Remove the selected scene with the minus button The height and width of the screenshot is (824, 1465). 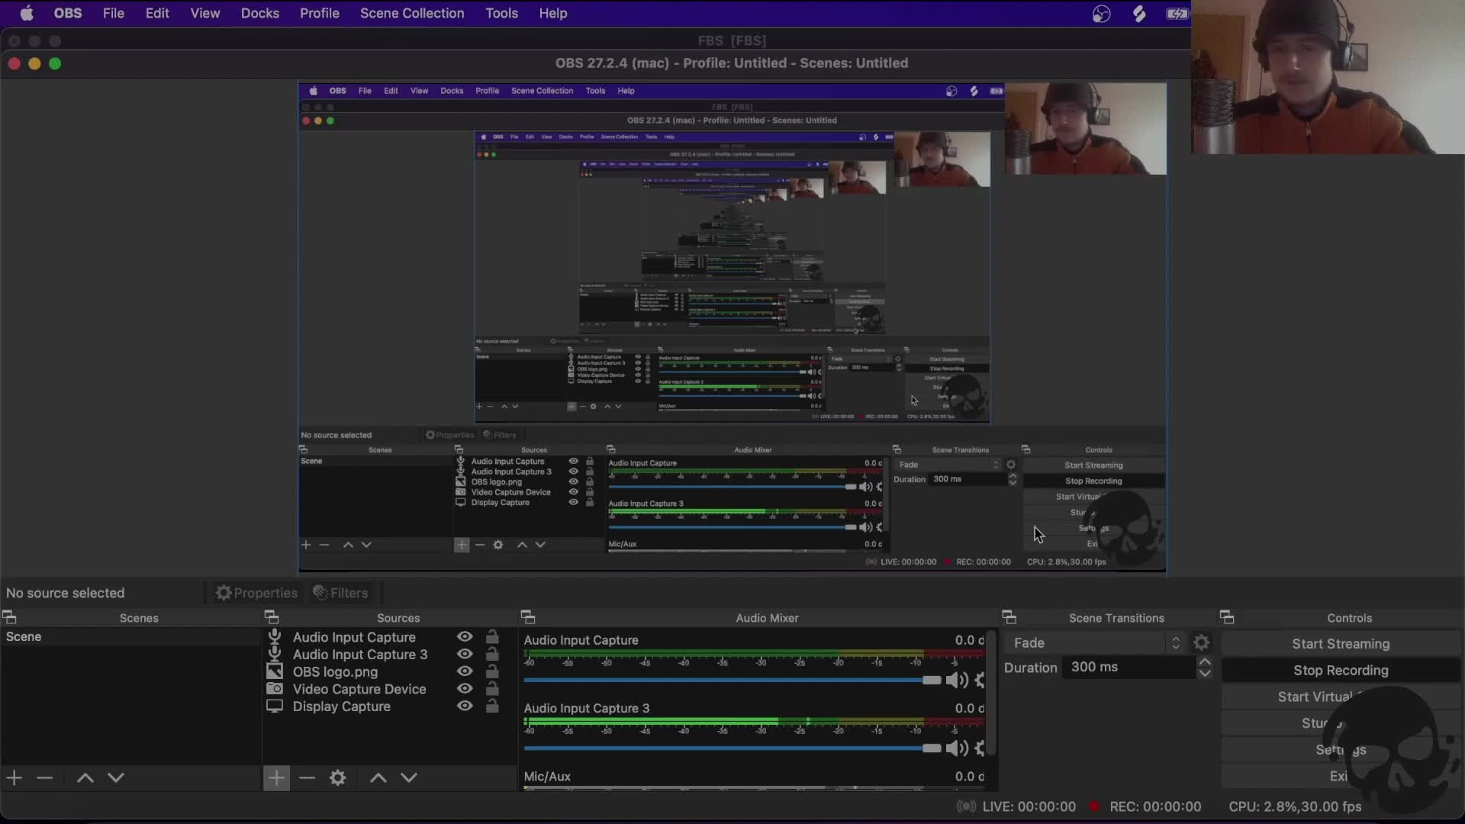tap(44, 777)
